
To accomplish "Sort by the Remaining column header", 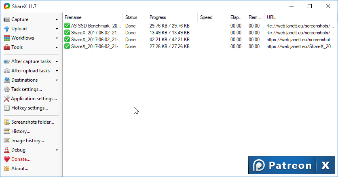I will 255,17.
